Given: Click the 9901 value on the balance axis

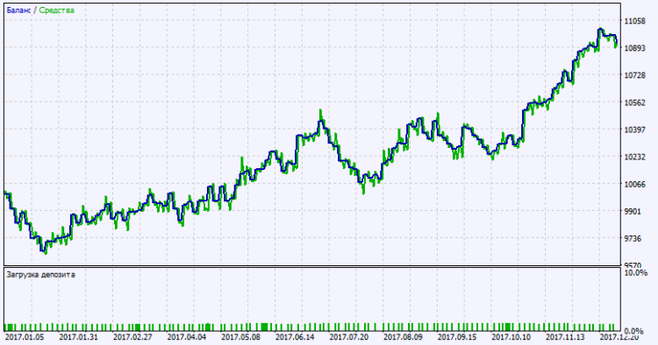Looking at the screenshot, I should (633, 211).
